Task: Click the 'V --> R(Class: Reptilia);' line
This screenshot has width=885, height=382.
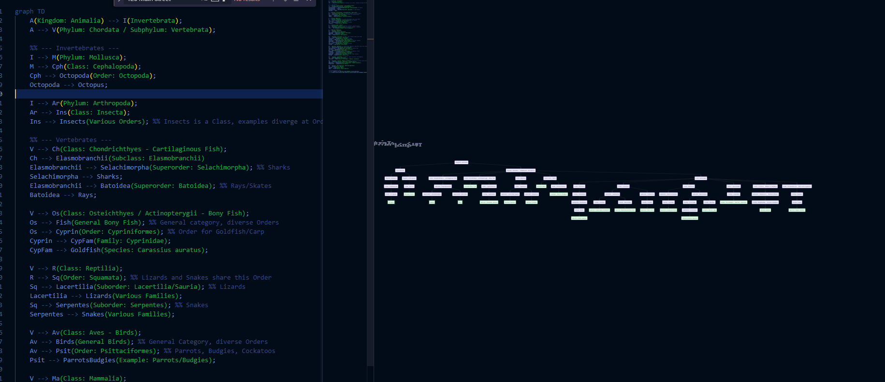Action: 76,269
